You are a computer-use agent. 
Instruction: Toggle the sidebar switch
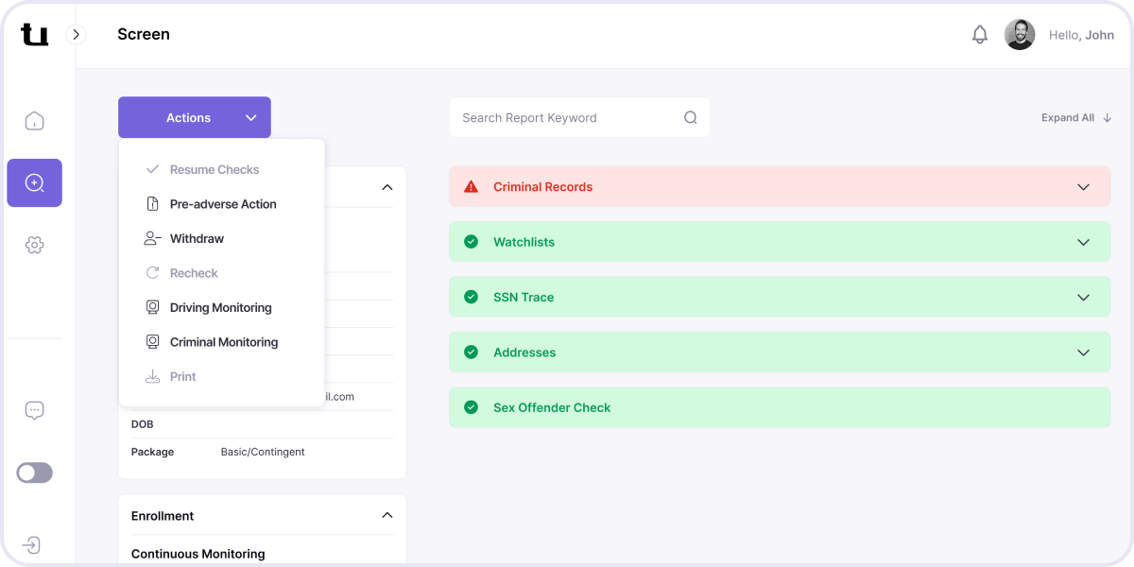(x=35, y=472)
